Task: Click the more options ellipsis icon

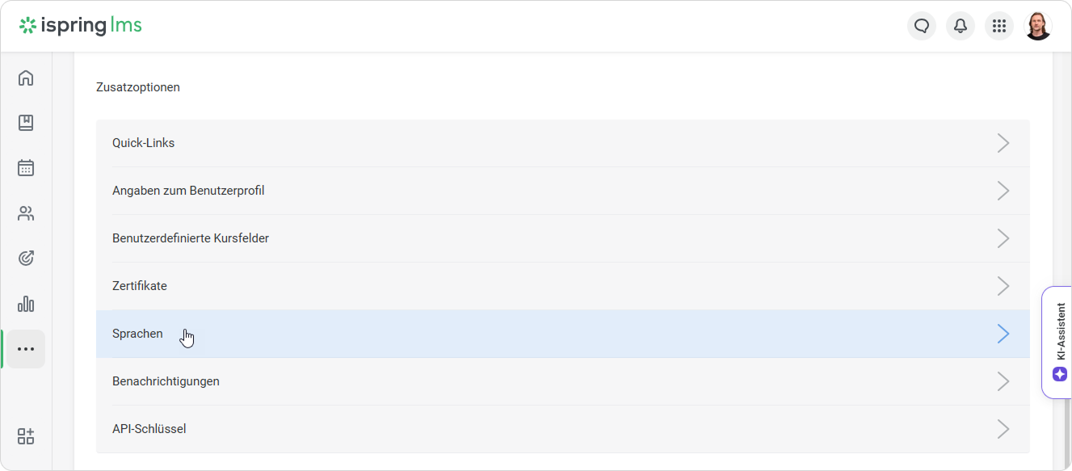Action: (26, 349)
